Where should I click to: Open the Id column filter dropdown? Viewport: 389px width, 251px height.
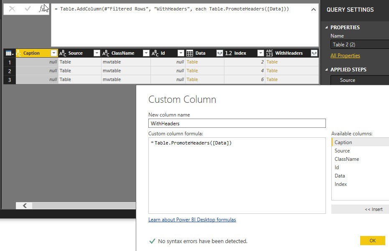pos(181,53)
